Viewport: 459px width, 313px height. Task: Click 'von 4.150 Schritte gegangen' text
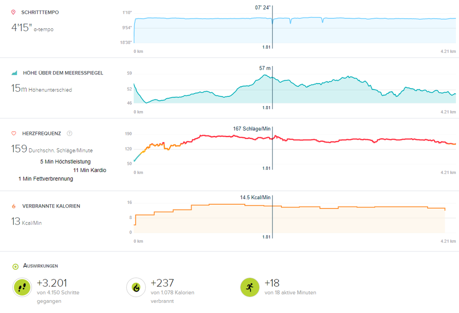coord(58,296)
